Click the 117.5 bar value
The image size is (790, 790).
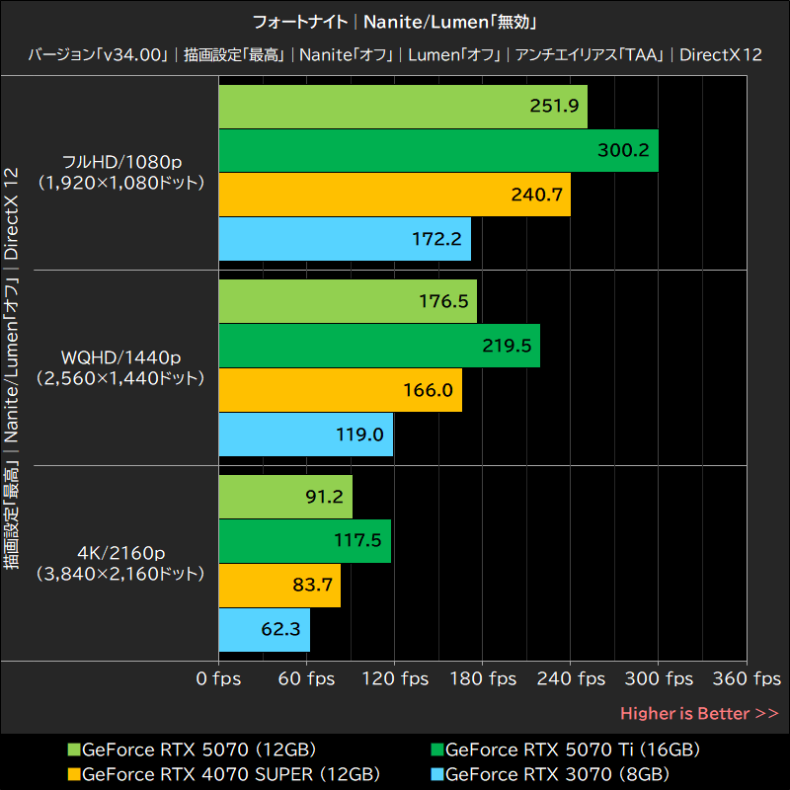(357, 540)
